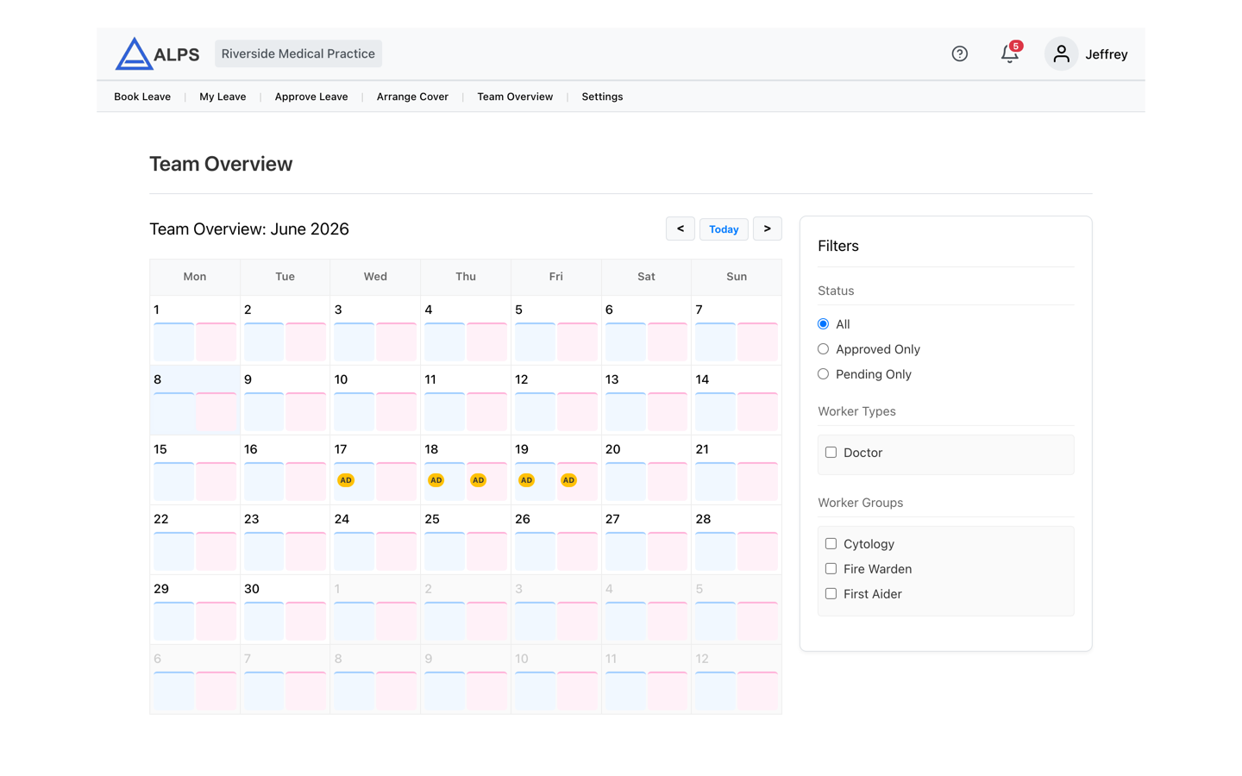Click the pink slot on June 14
The width and height of the screenshot is (1242, 776).
(x=758, y=411)
